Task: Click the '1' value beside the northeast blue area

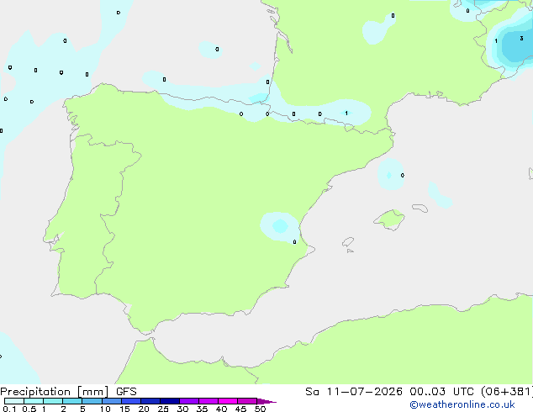Action: tap(496, 41)
